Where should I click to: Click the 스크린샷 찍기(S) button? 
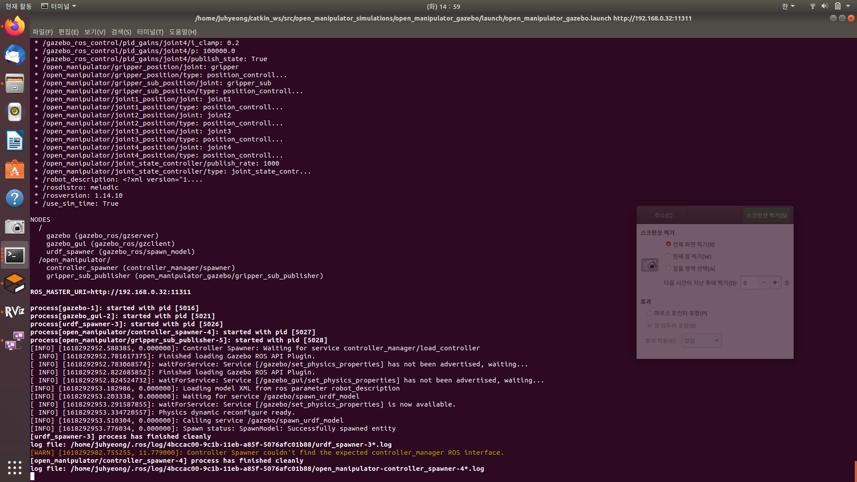(x=766, y=215)
